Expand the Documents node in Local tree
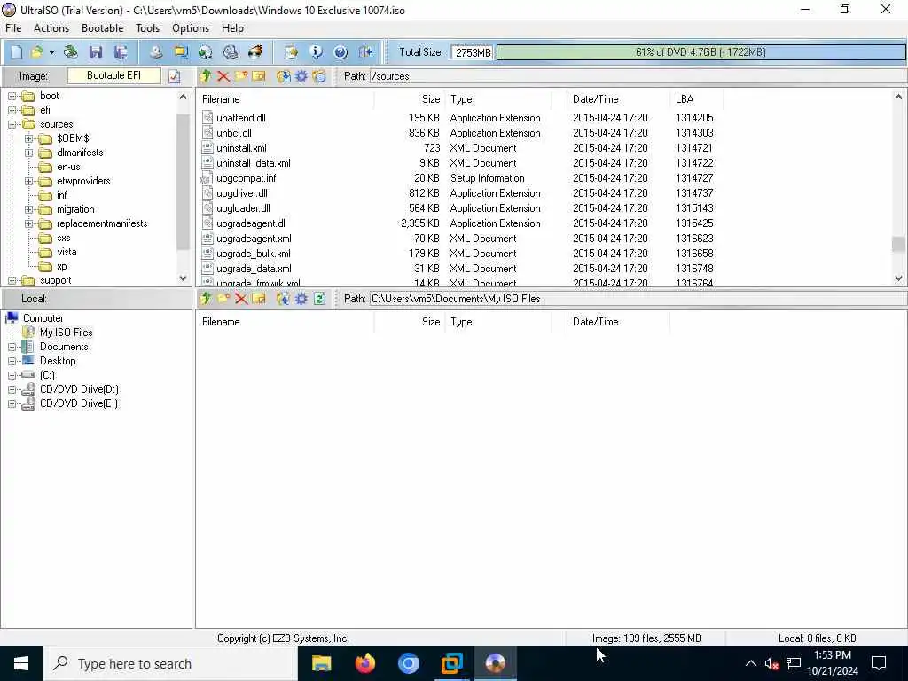The height and width of the screenshot is (681, 908). [x=12, y=347]
